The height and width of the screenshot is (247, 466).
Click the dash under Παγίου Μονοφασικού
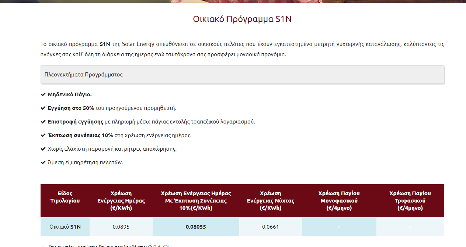339,227
